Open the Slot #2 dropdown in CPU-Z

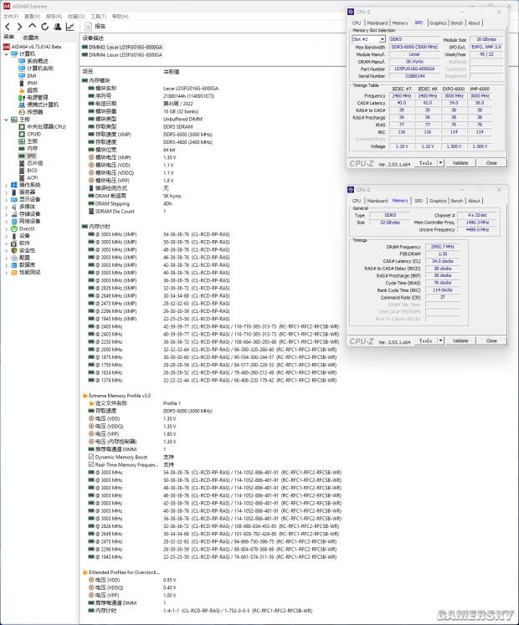pyautogui.click(x=369, y=39)
